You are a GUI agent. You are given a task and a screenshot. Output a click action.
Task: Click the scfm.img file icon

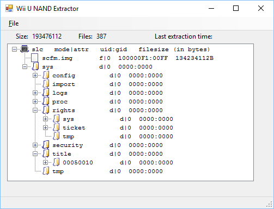click(35, 58)
